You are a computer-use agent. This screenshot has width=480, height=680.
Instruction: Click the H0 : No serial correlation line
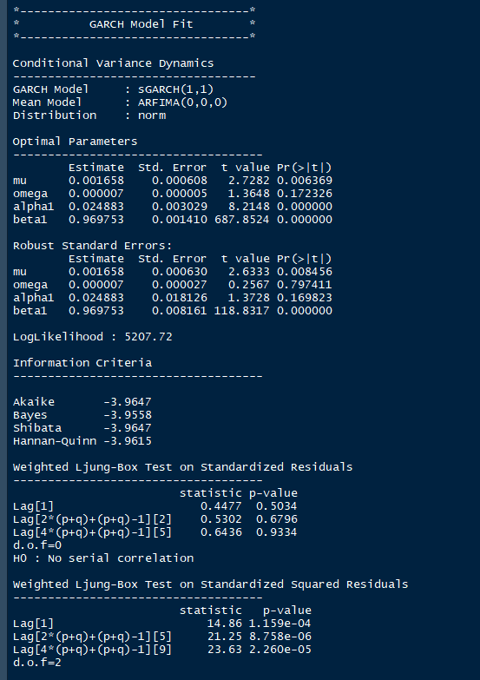coord(103,558)
